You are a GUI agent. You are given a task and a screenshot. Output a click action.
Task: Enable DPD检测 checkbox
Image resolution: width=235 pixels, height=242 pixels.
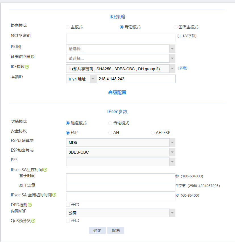coord(68,205)
